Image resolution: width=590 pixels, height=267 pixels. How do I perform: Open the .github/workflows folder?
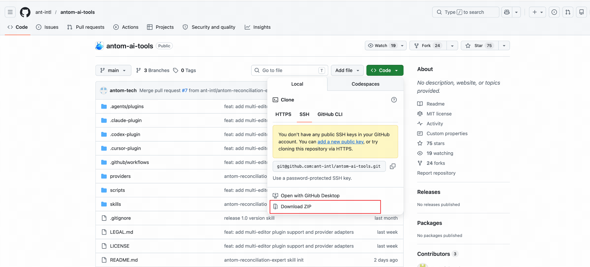[129, 162]
